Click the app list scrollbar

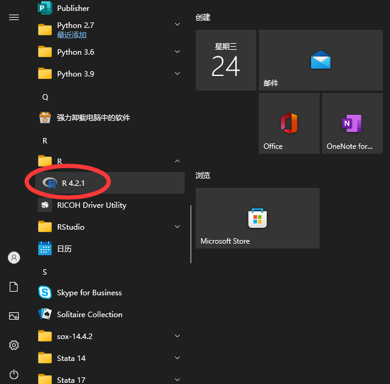click(x=191, y=234)
